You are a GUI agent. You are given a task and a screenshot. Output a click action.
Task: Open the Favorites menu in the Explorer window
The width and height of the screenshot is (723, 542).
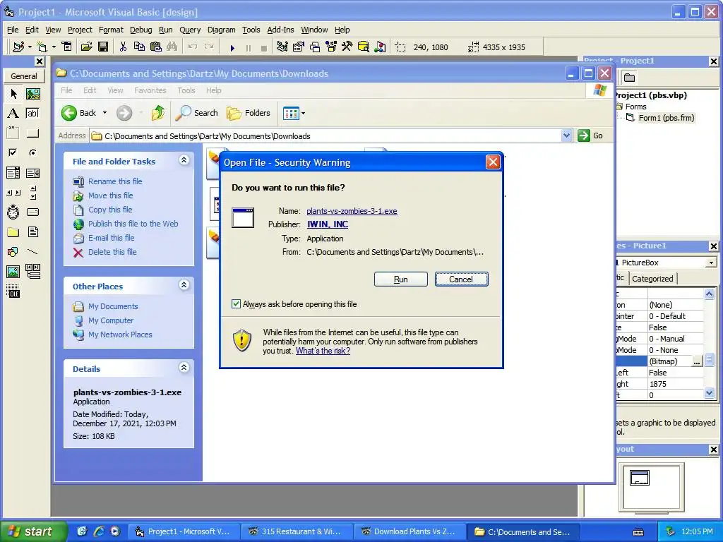(150, 90)
